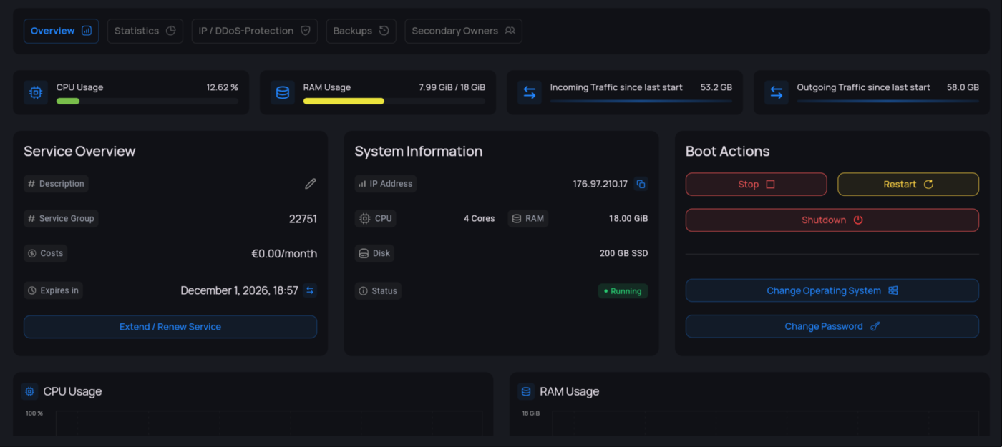Select the 200 GB SSD value
Screen dimensions: 1002x447
[623, 253]
